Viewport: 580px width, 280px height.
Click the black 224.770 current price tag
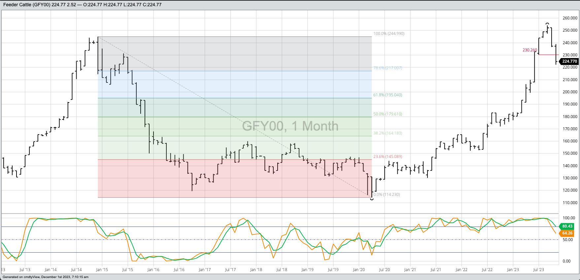(569, 61)
